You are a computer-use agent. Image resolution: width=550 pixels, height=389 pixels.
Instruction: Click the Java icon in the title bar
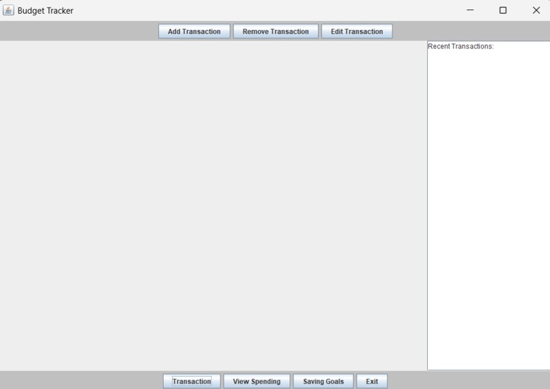[8, 10]
